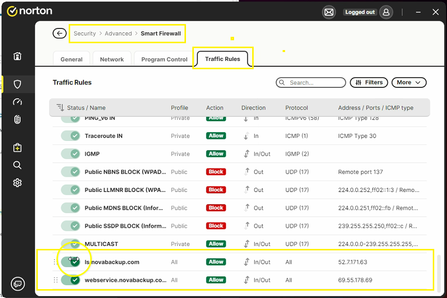Grab the drag handle for ls.novabackup.com
Viewport: 447px width, 298px height.
[55, 262]
